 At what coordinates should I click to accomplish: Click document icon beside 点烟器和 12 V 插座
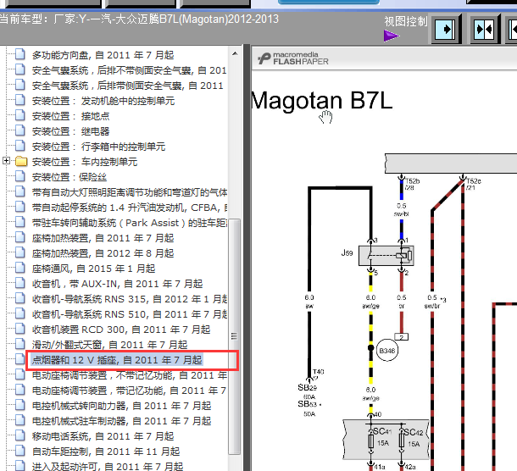tap(20, 359)
